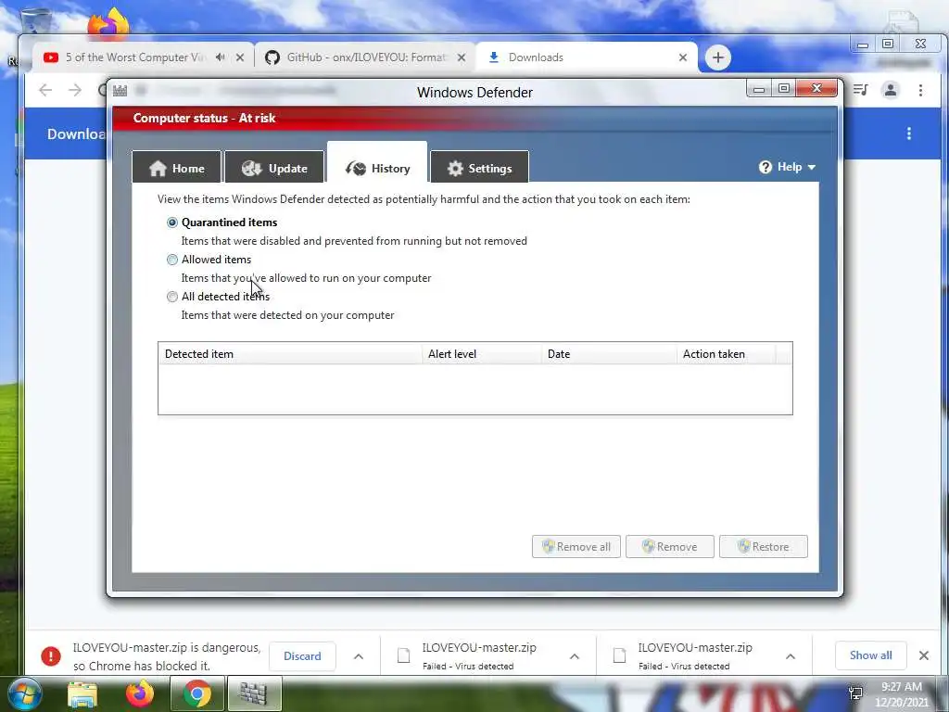Click the Remove all button
Image resolution: width=949 pixels, height=712 pixels.
click(x=576, y=547)
